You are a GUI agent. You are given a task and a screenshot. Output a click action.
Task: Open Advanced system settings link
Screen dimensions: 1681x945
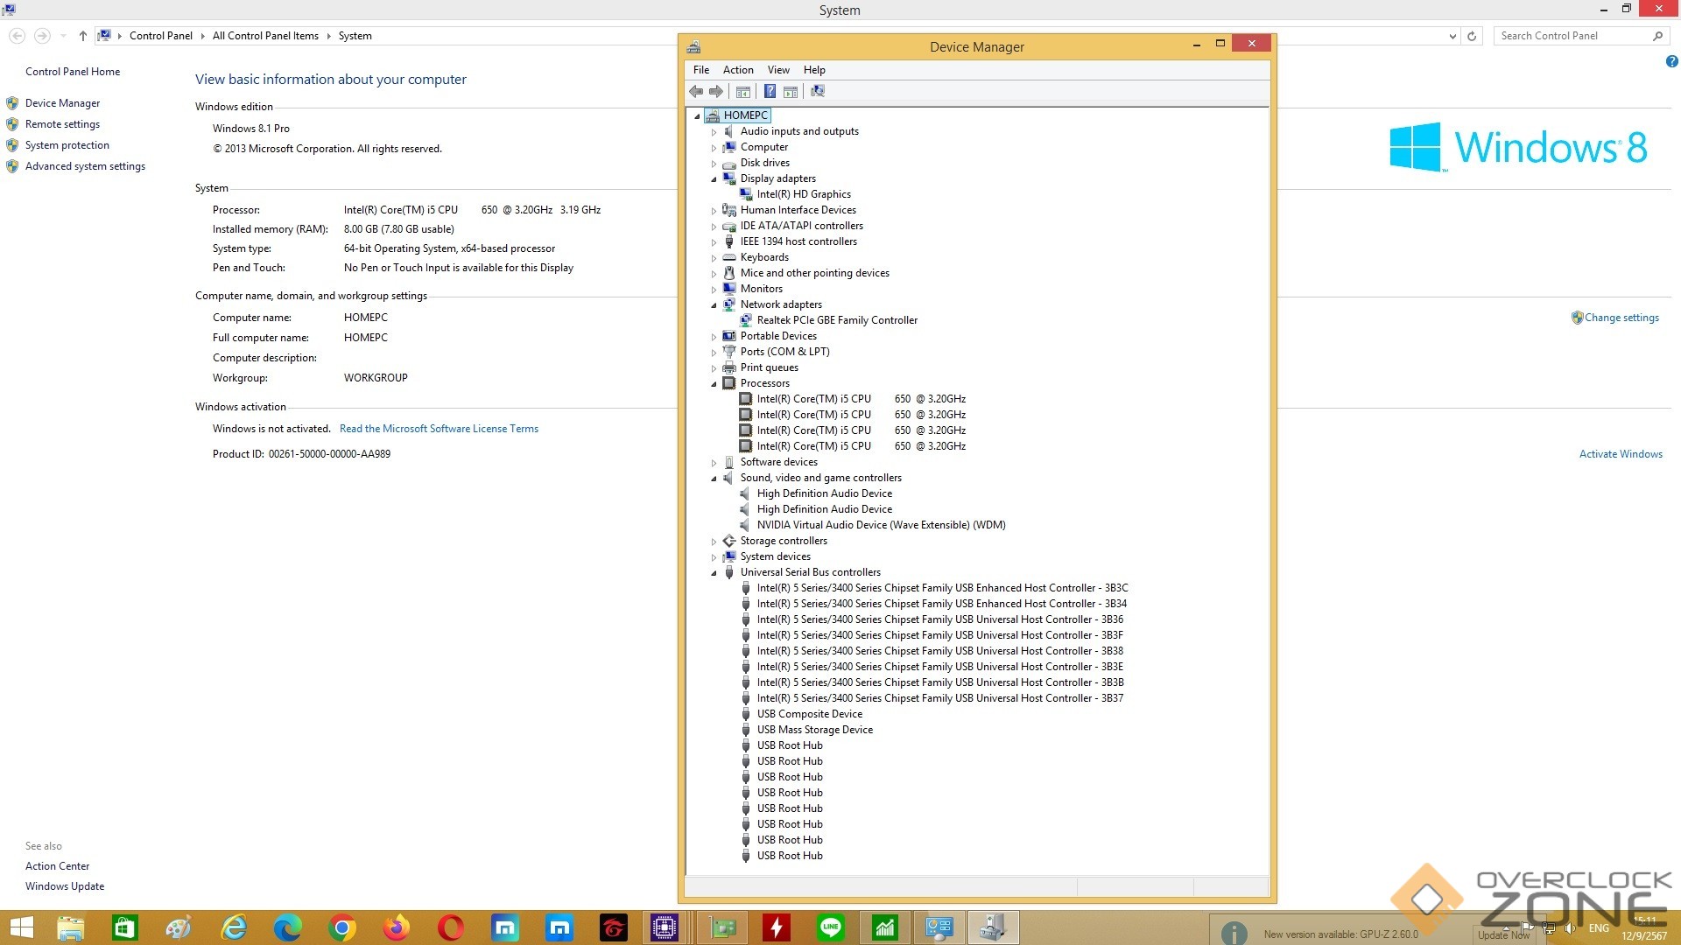[x=85, y=166]
